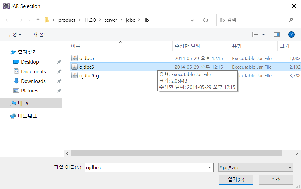Click the Eclipse icon in title bar

click(x=6, y=6)
